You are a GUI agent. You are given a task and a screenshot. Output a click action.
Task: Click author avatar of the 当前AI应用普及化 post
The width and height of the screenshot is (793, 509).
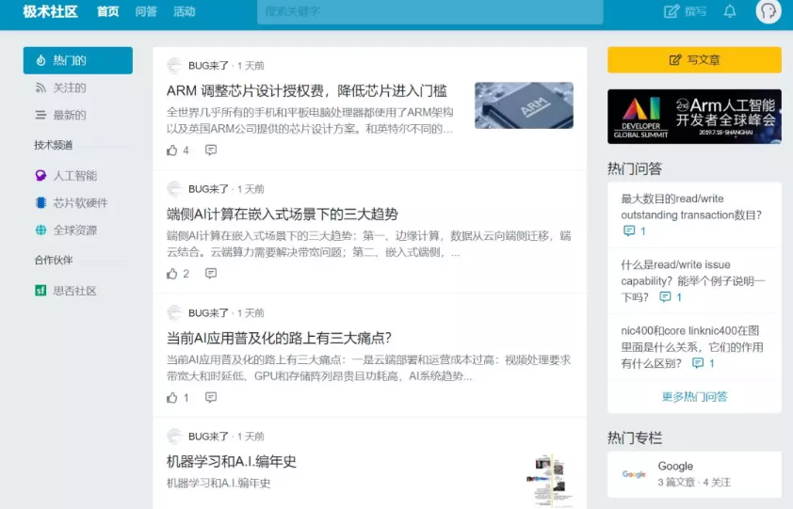click(174, 313)
